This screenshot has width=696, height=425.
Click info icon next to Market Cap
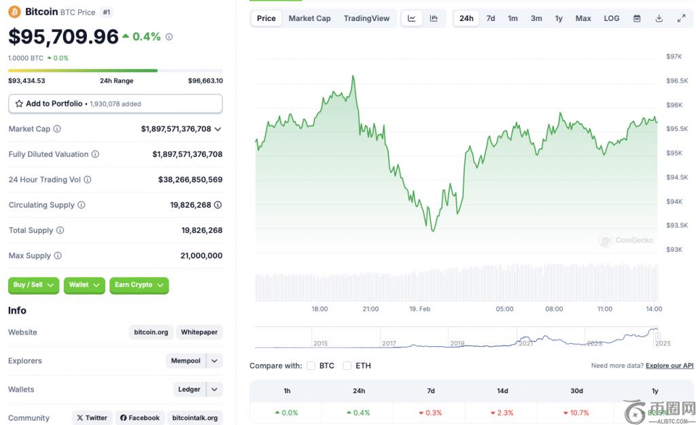coord(57,129)
